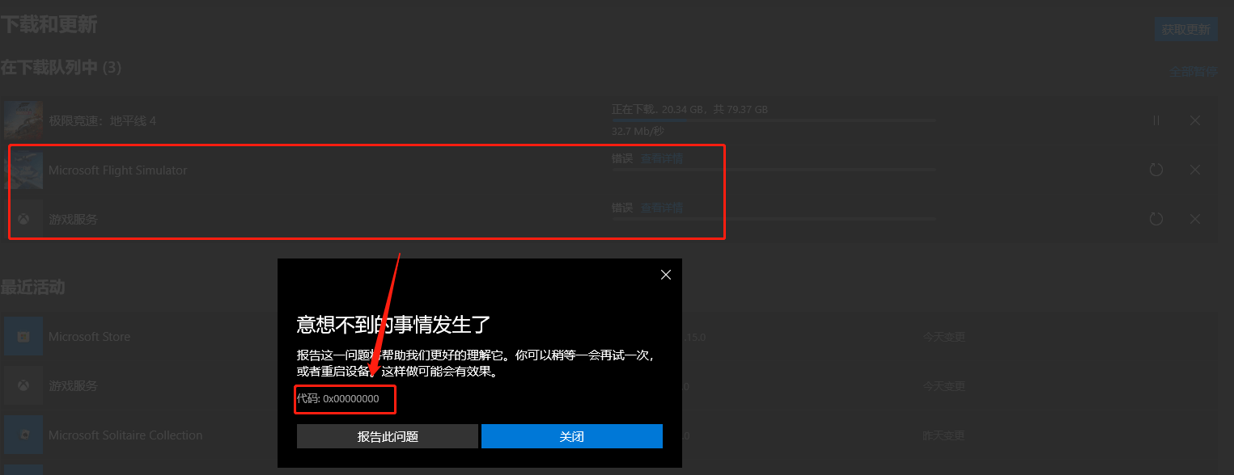Screen dimensions: 1234x475
Task: Click the 最近活动 section heading
Action: (x=32, y=287)
